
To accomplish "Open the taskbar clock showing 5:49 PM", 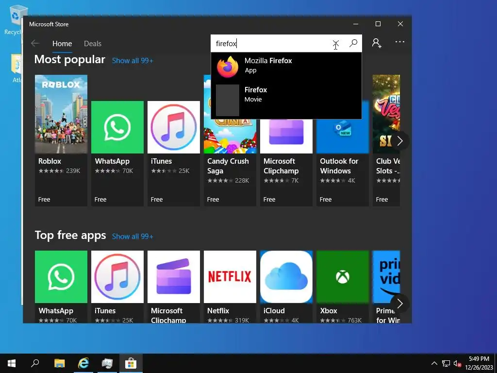I will (x=479, y=363).
